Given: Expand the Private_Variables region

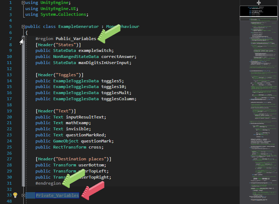Looking at the screenshot, I should [23, 195].
